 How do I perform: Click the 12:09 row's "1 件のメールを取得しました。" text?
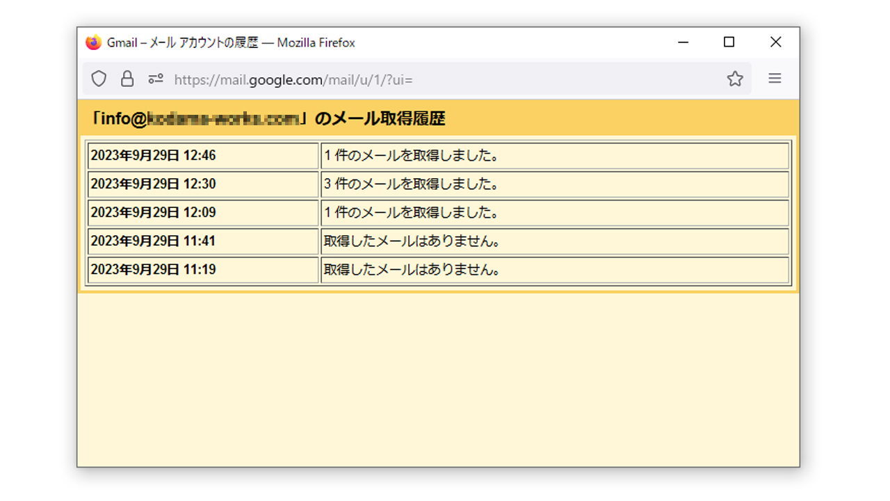[x=412, y=213]
